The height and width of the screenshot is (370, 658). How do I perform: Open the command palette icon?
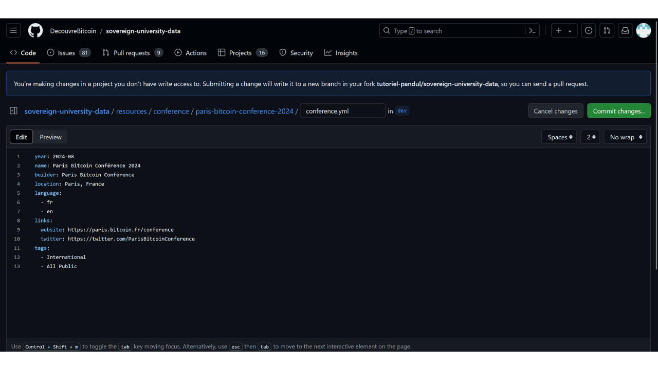tap(533, 31)
